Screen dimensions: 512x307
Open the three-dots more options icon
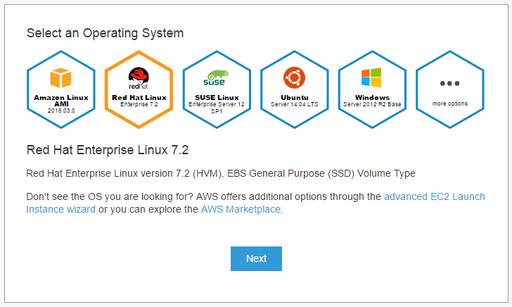coord(449,83)
